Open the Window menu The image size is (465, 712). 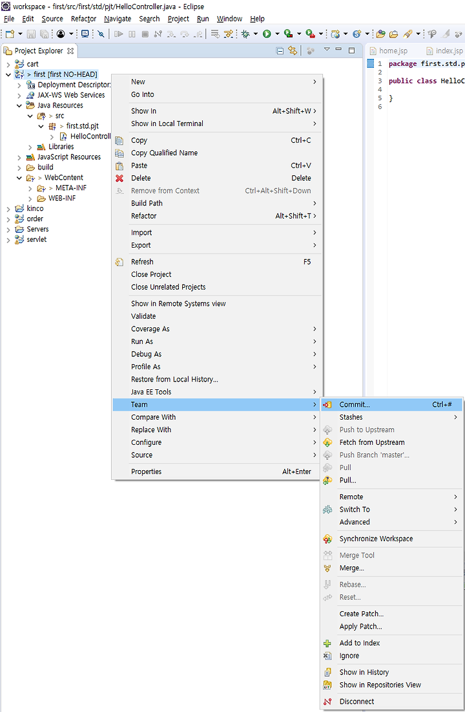[229, 19]
